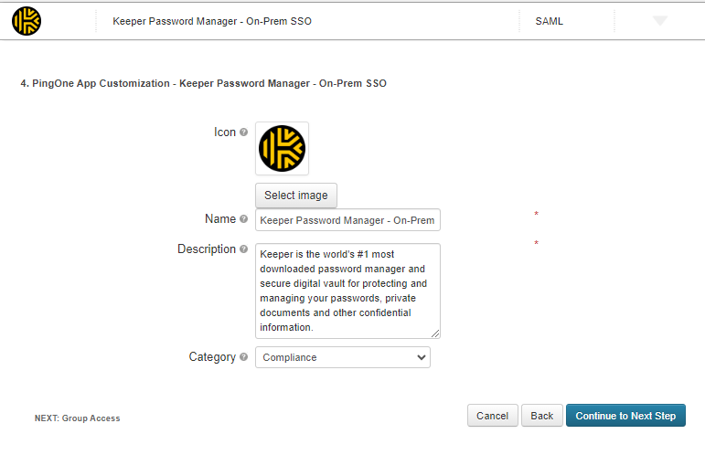Click the Description box resize handle
This screenshot has height=455, width=705.
point(435,333)
